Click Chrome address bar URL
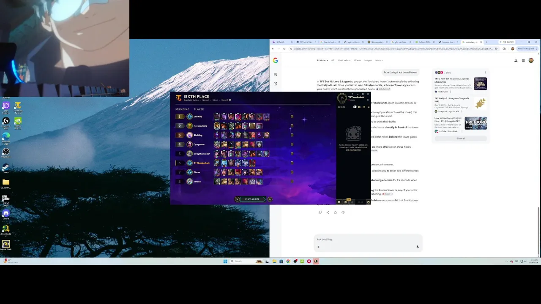The width and height of the screenshot is (541, 304). click(x=393, y=49)
